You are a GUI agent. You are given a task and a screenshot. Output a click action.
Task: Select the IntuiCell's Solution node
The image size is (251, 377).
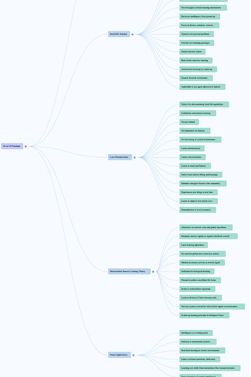[x=119, y=34]
